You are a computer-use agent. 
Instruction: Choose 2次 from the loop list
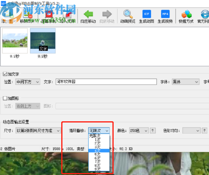coord(99,143)
